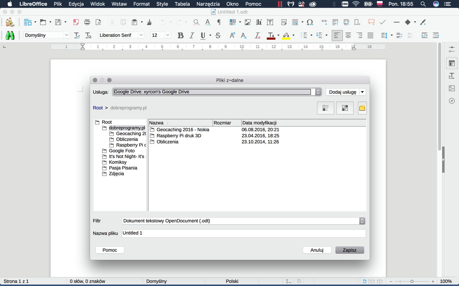Apply the red font color swatch

click(271, 36)
